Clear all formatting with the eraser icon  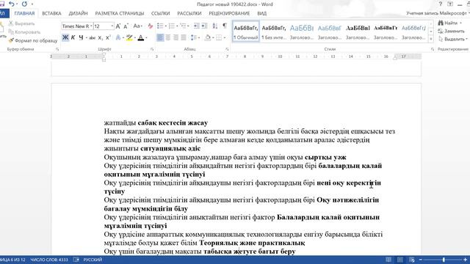[150, 26]
